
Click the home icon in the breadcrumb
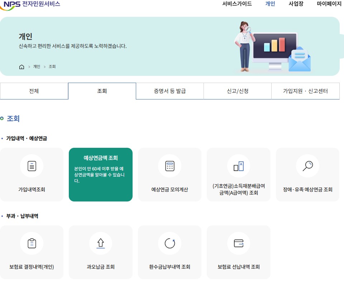(x=21, y=67)
